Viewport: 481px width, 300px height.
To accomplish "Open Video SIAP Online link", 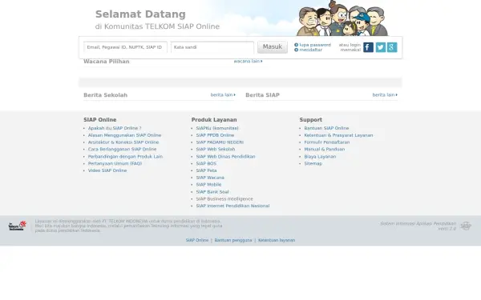I will click(107, 170).
